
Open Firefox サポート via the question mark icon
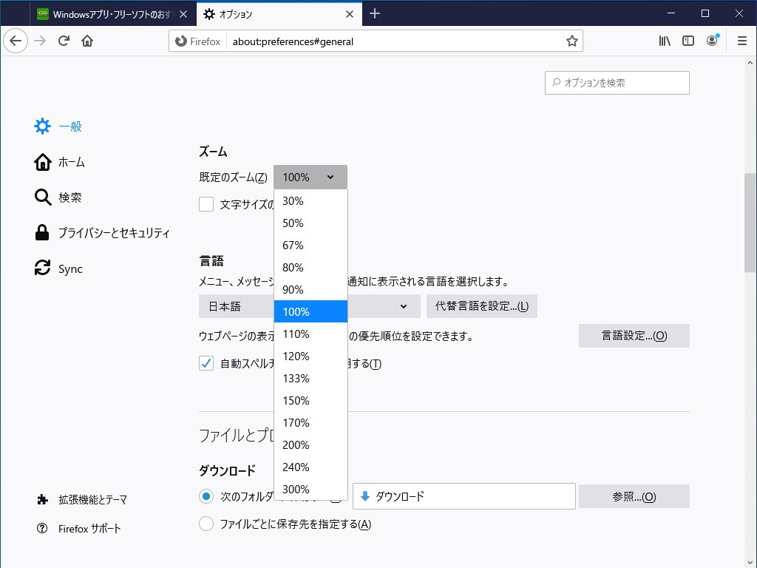tap(42, 528)
